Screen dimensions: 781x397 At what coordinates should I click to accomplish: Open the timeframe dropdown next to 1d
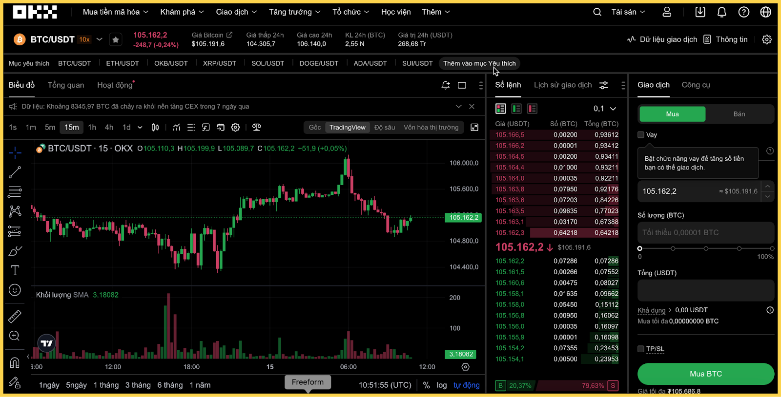pos(140,127)
